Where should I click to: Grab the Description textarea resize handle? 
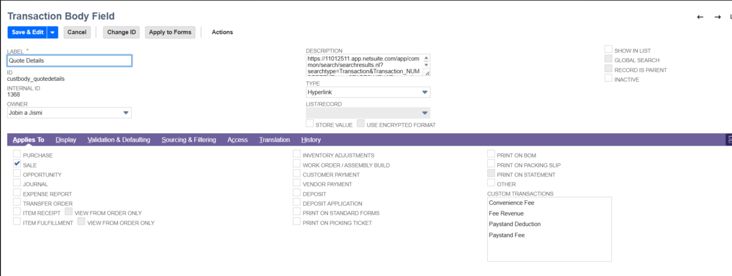click(x=427, y=73)
